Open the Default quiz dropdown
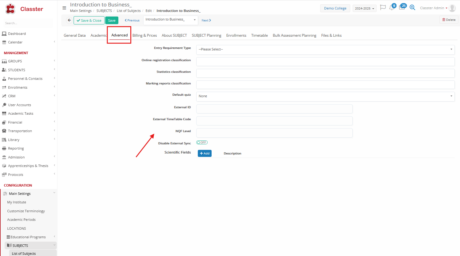Image resolution: width=460 pixels, height=256 pixels. [325, 96]
